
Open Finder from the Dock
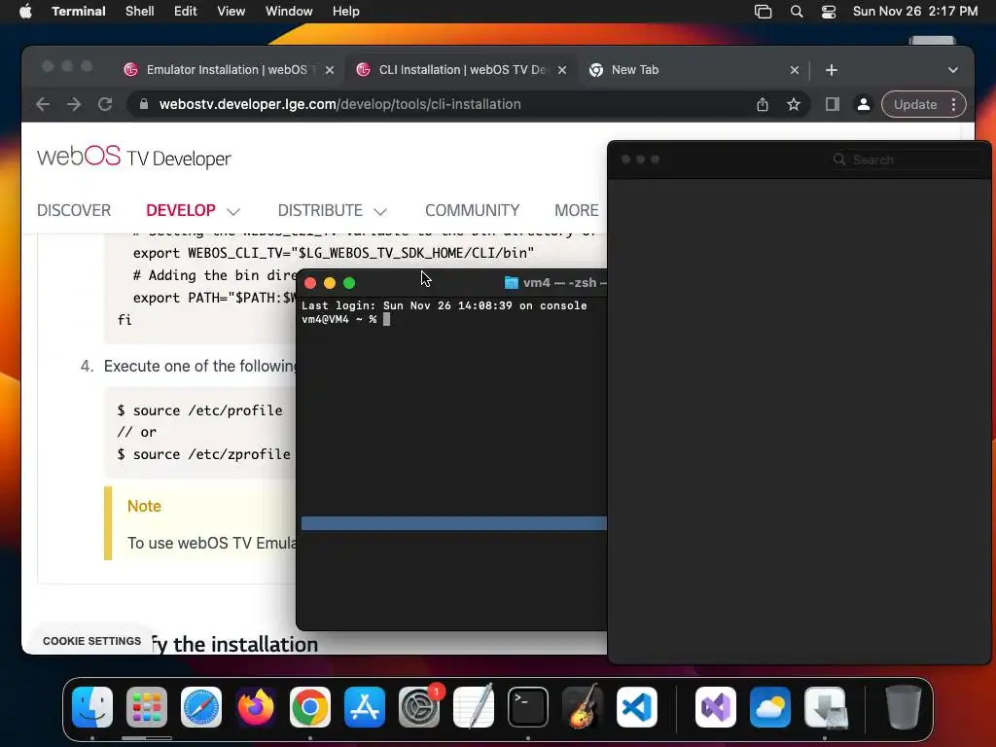coord(92,707)
